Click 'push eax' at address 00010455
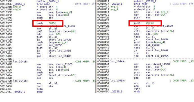The height and width of the screenshot is (102, 194). 142,72
